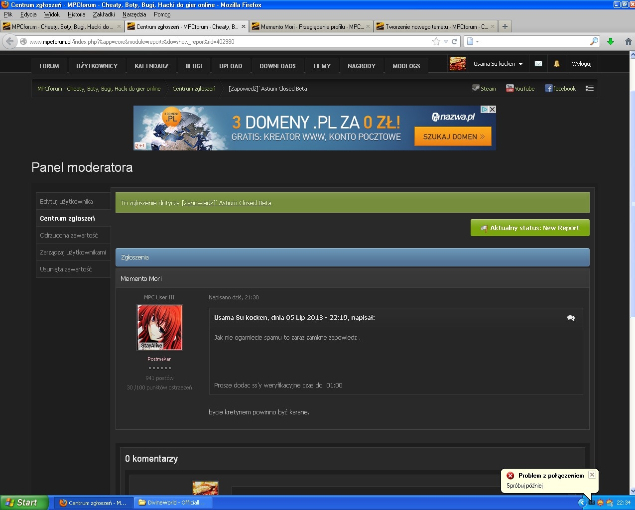Click Centrum zgłoszeń breadcrumb

[194, 89]
